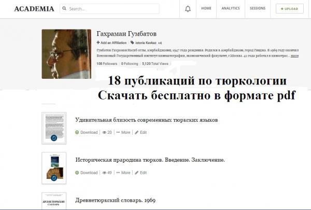The height and width of the screenshot is (210, 311).
Task: Click the notifications bell icon
Action: pos(188,9)
